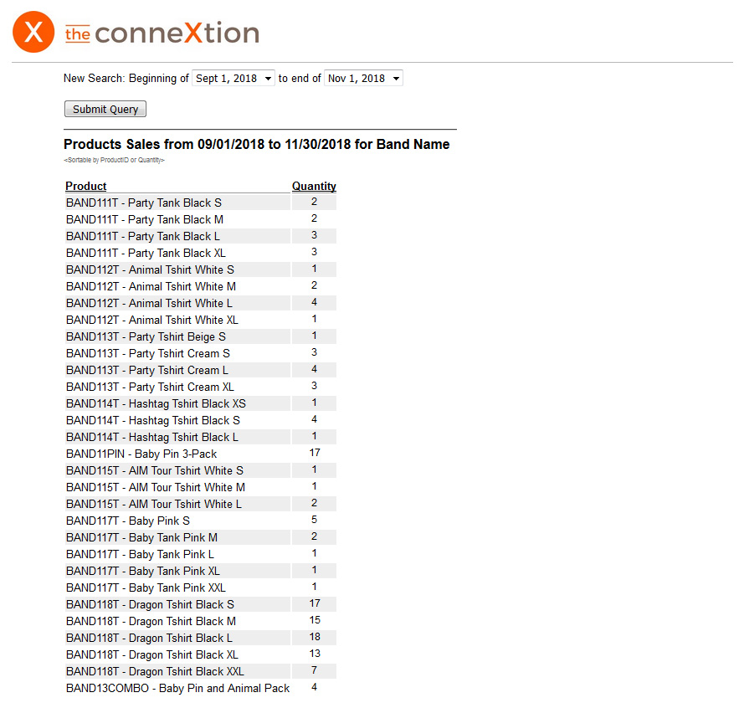744x708 pixels.
Task: Click the BAND117T Baby Pink S product
Action: [x=128, y=521]
